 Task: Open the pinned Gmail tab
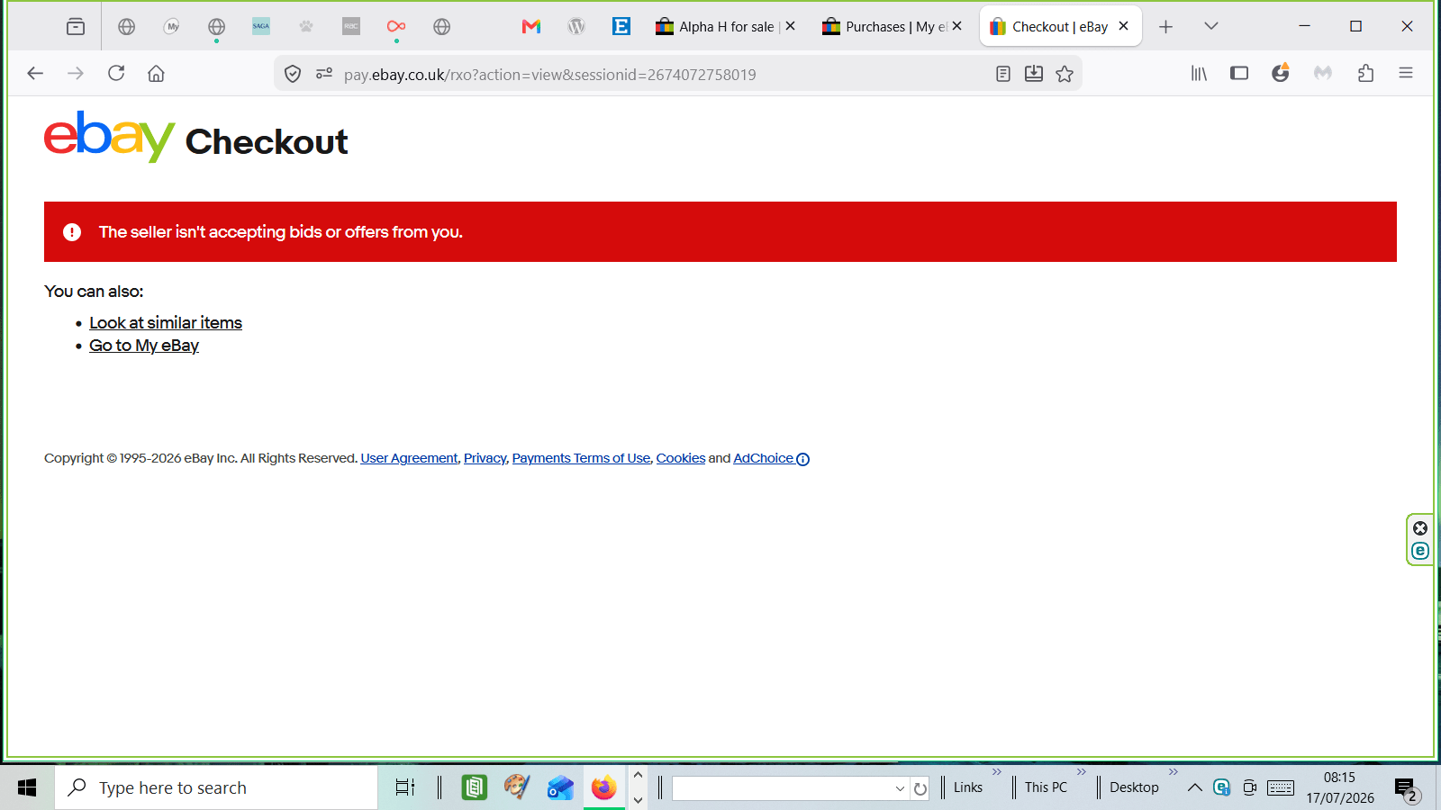pos(531,27)
